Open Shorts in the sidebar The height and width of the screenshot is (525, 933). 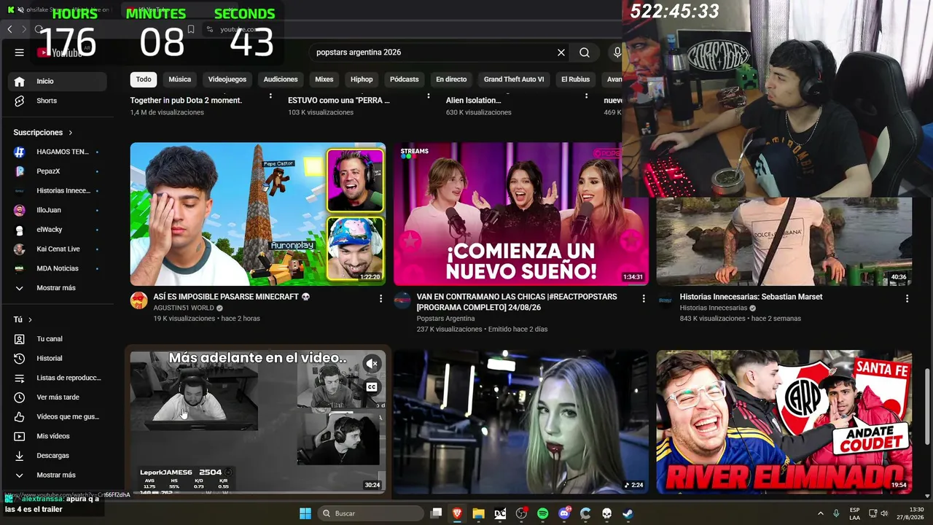[x=57, y=101]
